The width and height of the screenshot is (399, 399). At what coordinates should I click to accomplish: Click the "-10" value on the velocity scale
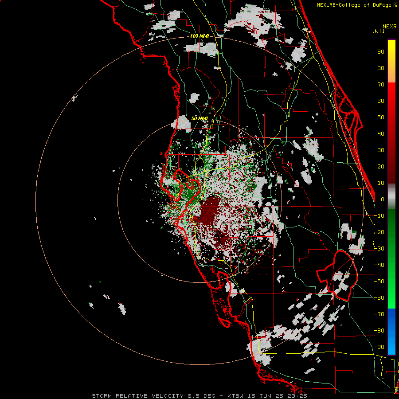[379, 216]
